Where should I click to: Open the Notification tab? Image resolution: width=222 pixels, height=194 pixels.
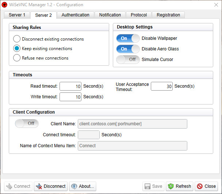click(x=110, y=15)
